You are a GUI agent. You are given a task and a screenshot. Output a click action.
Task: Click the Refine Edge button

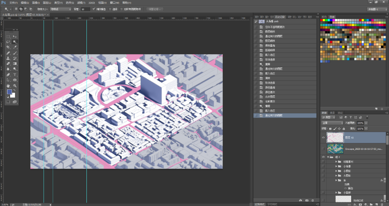click(155, 9)
